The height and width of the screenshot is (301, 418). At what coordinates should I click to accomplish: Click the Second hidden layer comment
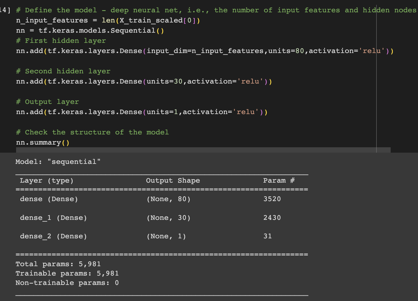[63, 71]
